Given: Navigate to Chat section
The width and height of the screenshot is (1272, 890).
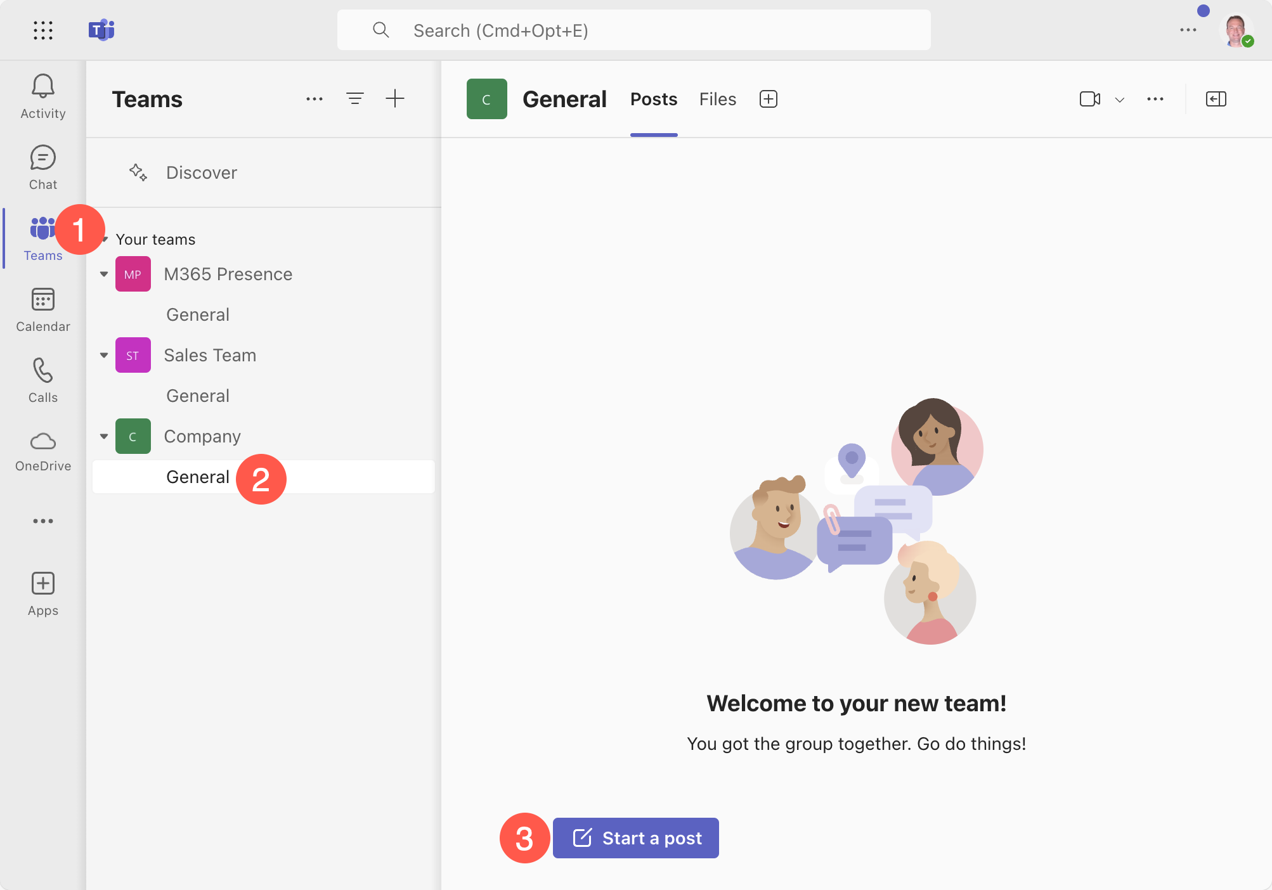Looking at the screenshot, I should click(42, 166).
